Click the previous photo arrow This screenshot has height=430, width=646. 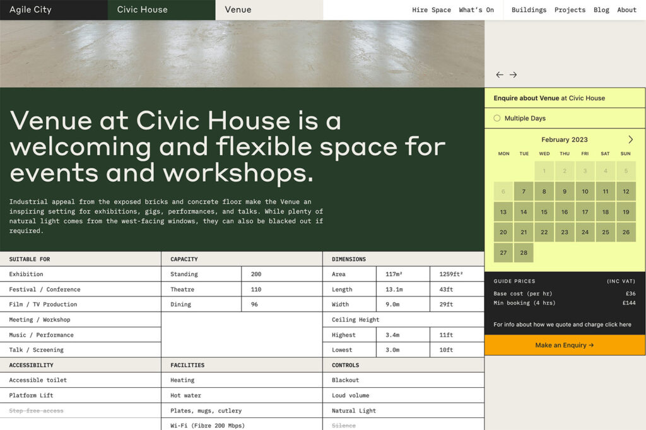(499, 74)
